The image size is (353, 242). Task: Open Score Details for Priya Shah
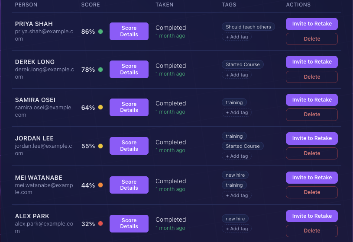[x=129, y=31]
